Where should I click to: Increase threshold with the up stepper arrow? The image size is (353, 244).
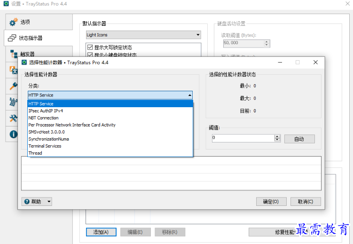[x=277, y=136]
